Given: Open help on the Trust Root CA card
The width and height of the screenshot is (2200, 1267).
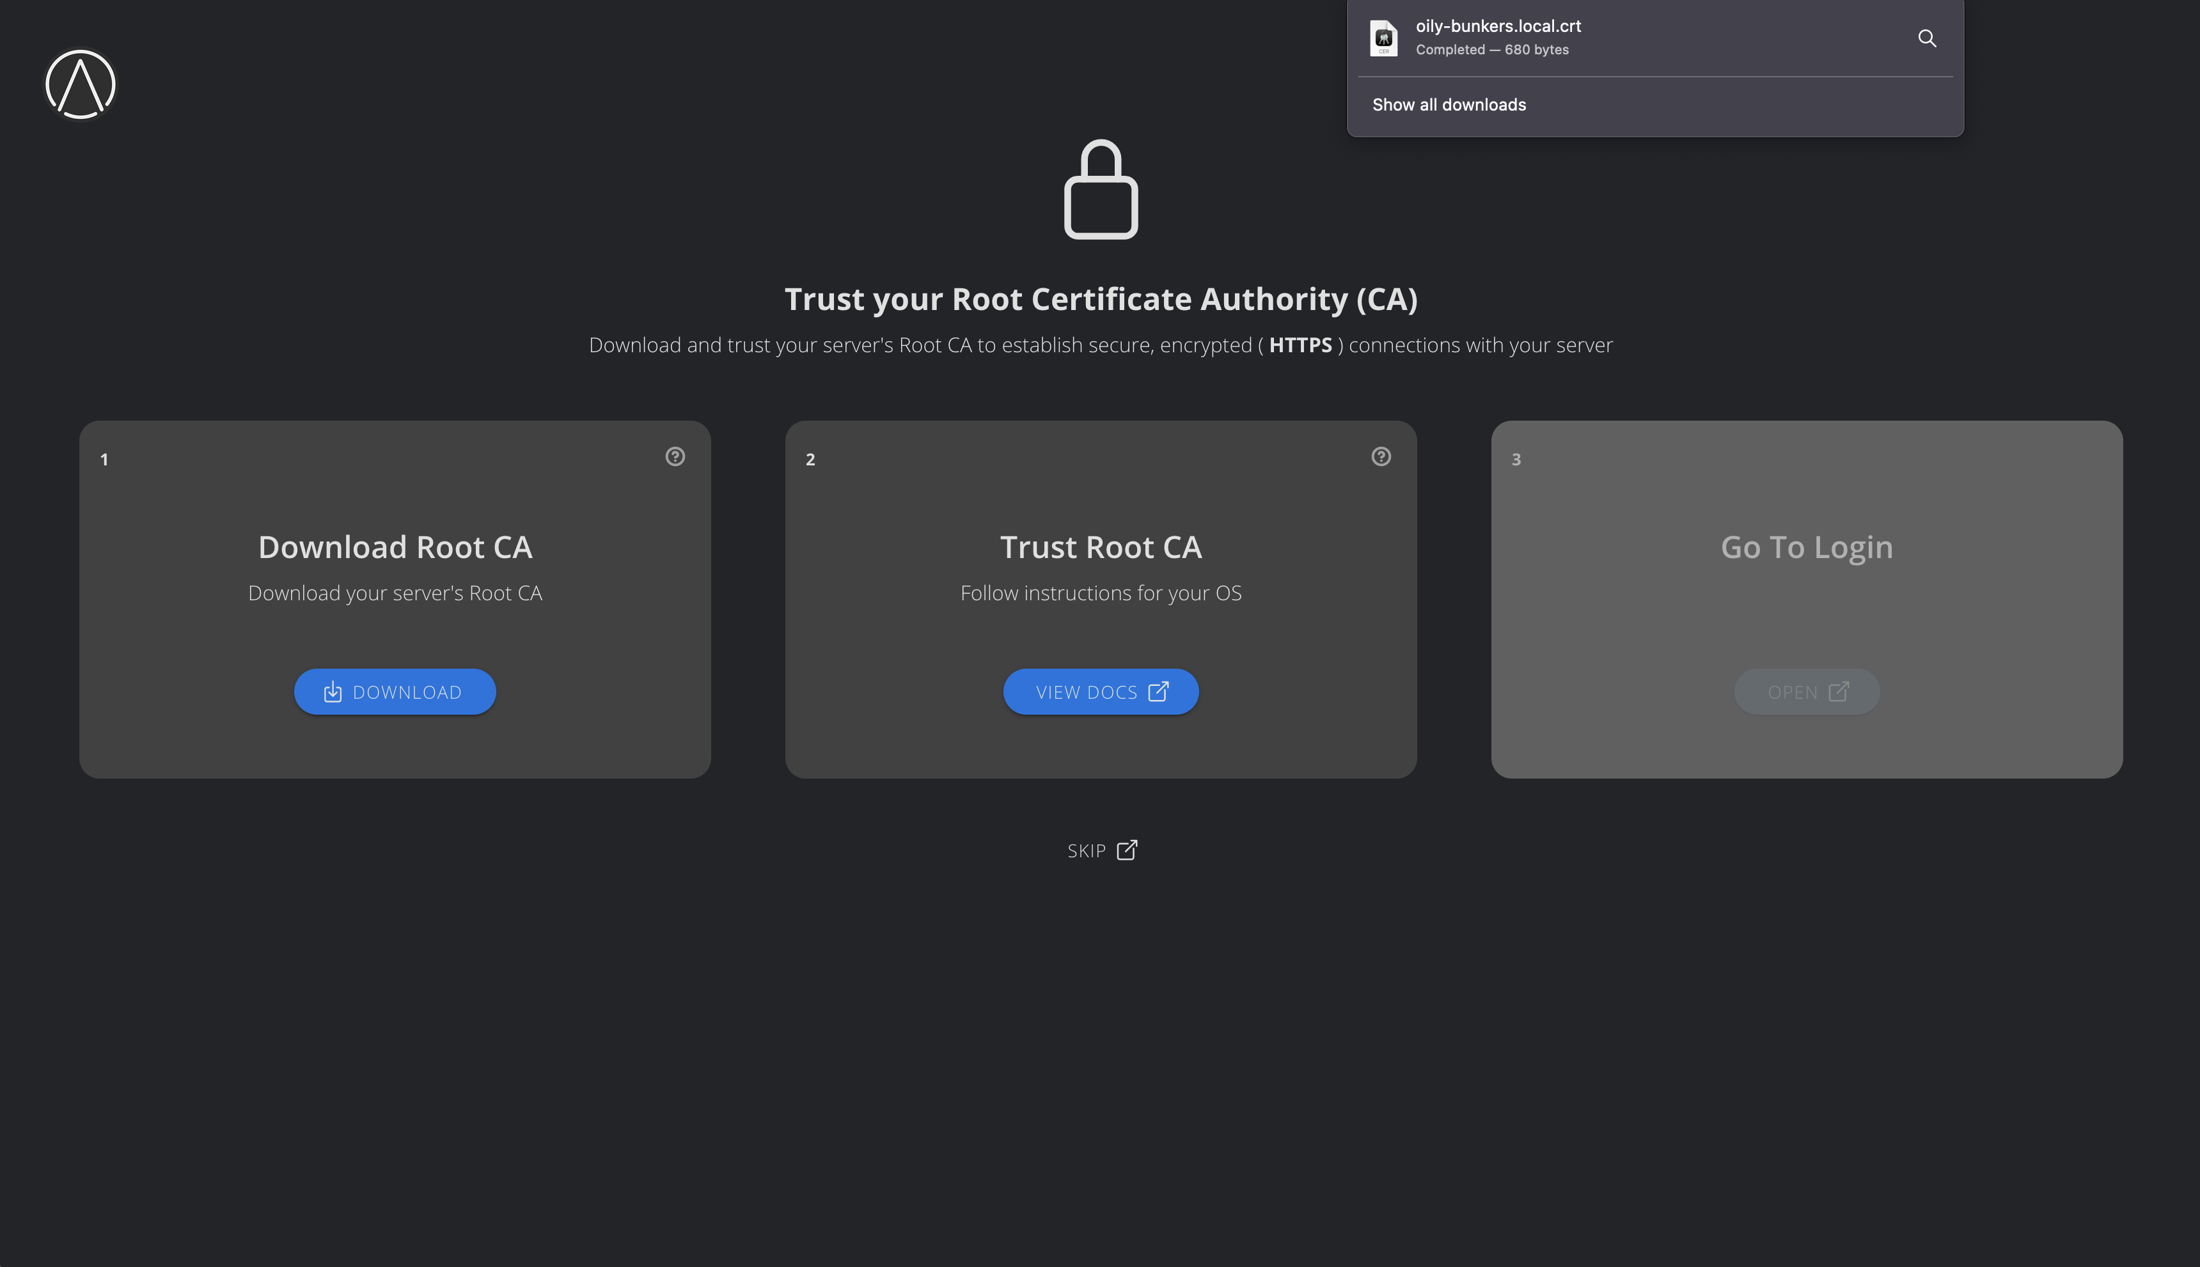Looking at the screenshot, I should click(1381, 457).
